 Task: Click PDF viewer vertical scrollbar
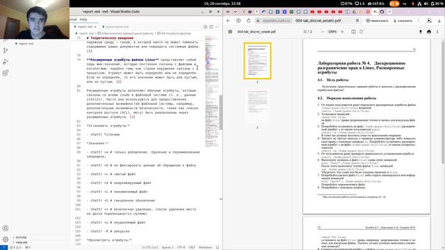[443, 102]
